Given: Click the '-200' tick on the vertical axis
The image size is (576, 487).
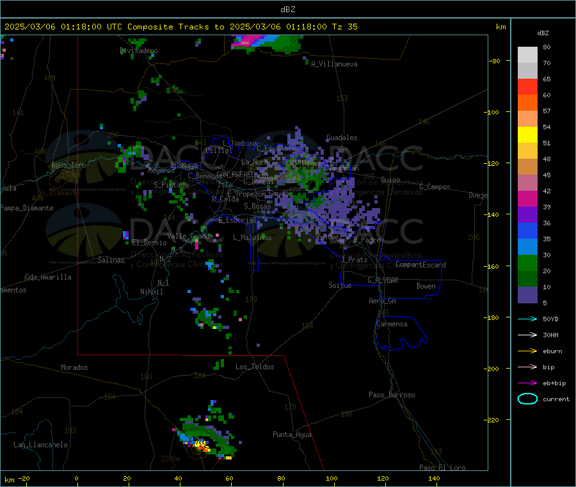Looking at the screenshot, I should click(493, 369).
